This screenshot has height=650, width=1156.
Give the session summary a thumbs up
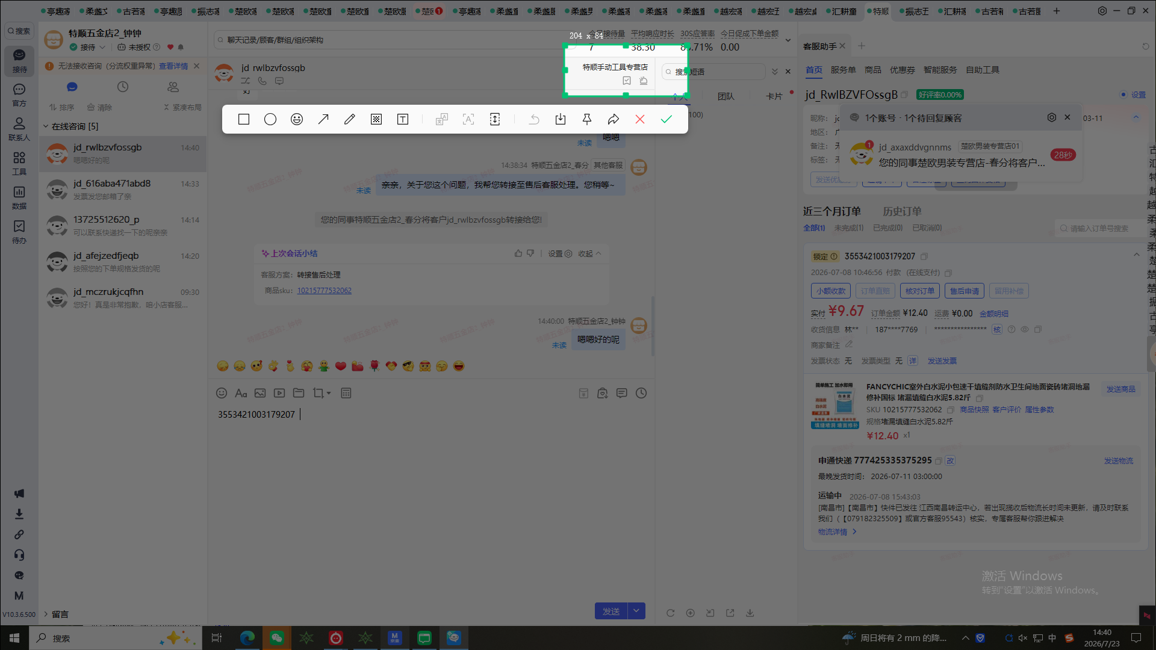518,253
